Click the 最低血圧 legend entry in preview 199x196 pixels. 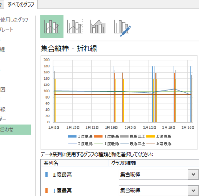coord(133,144)
